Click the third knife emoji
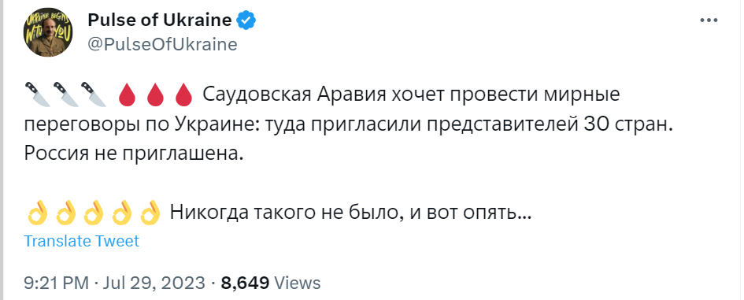Screen dimensions: 744x300 coord(93,94)
